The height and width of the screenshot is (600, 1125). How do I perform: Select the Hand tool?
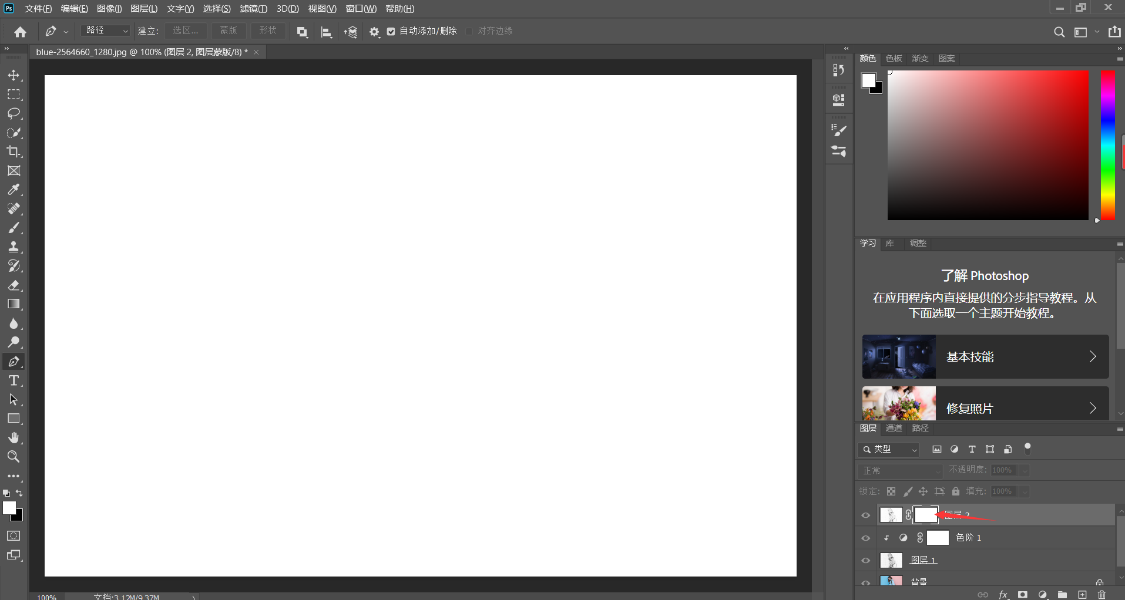click(x=14, y=437)
